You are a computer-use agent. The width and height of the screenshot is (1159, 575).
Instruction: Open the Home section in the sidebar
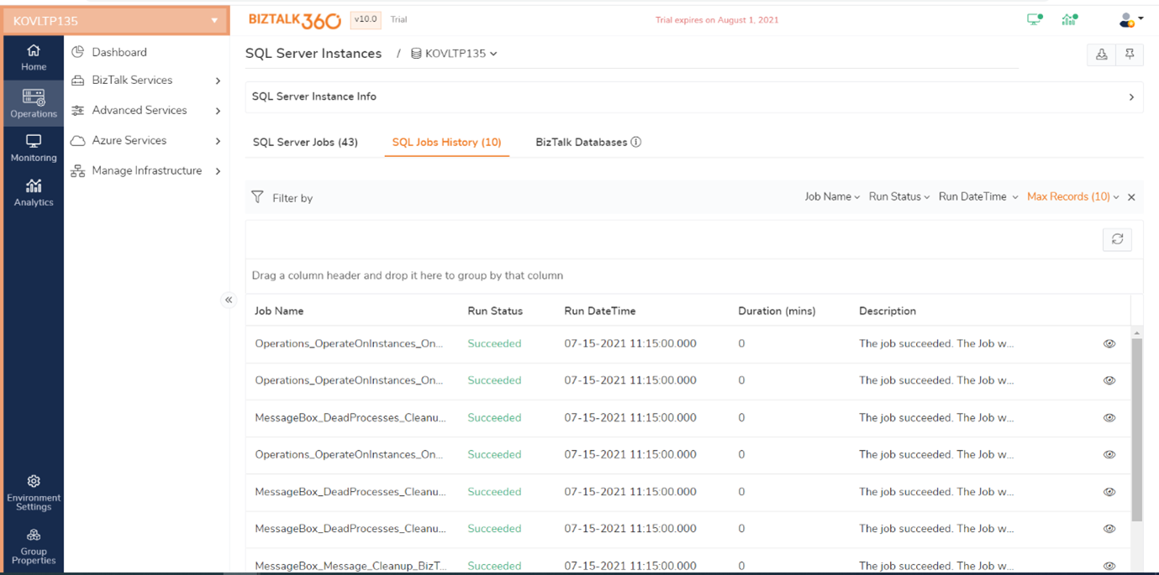point(33,57)
